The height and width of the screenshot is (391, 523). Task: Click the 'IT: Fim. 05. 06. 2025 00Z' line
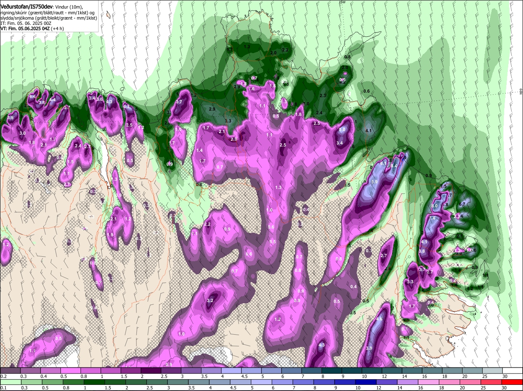(26, 24)
